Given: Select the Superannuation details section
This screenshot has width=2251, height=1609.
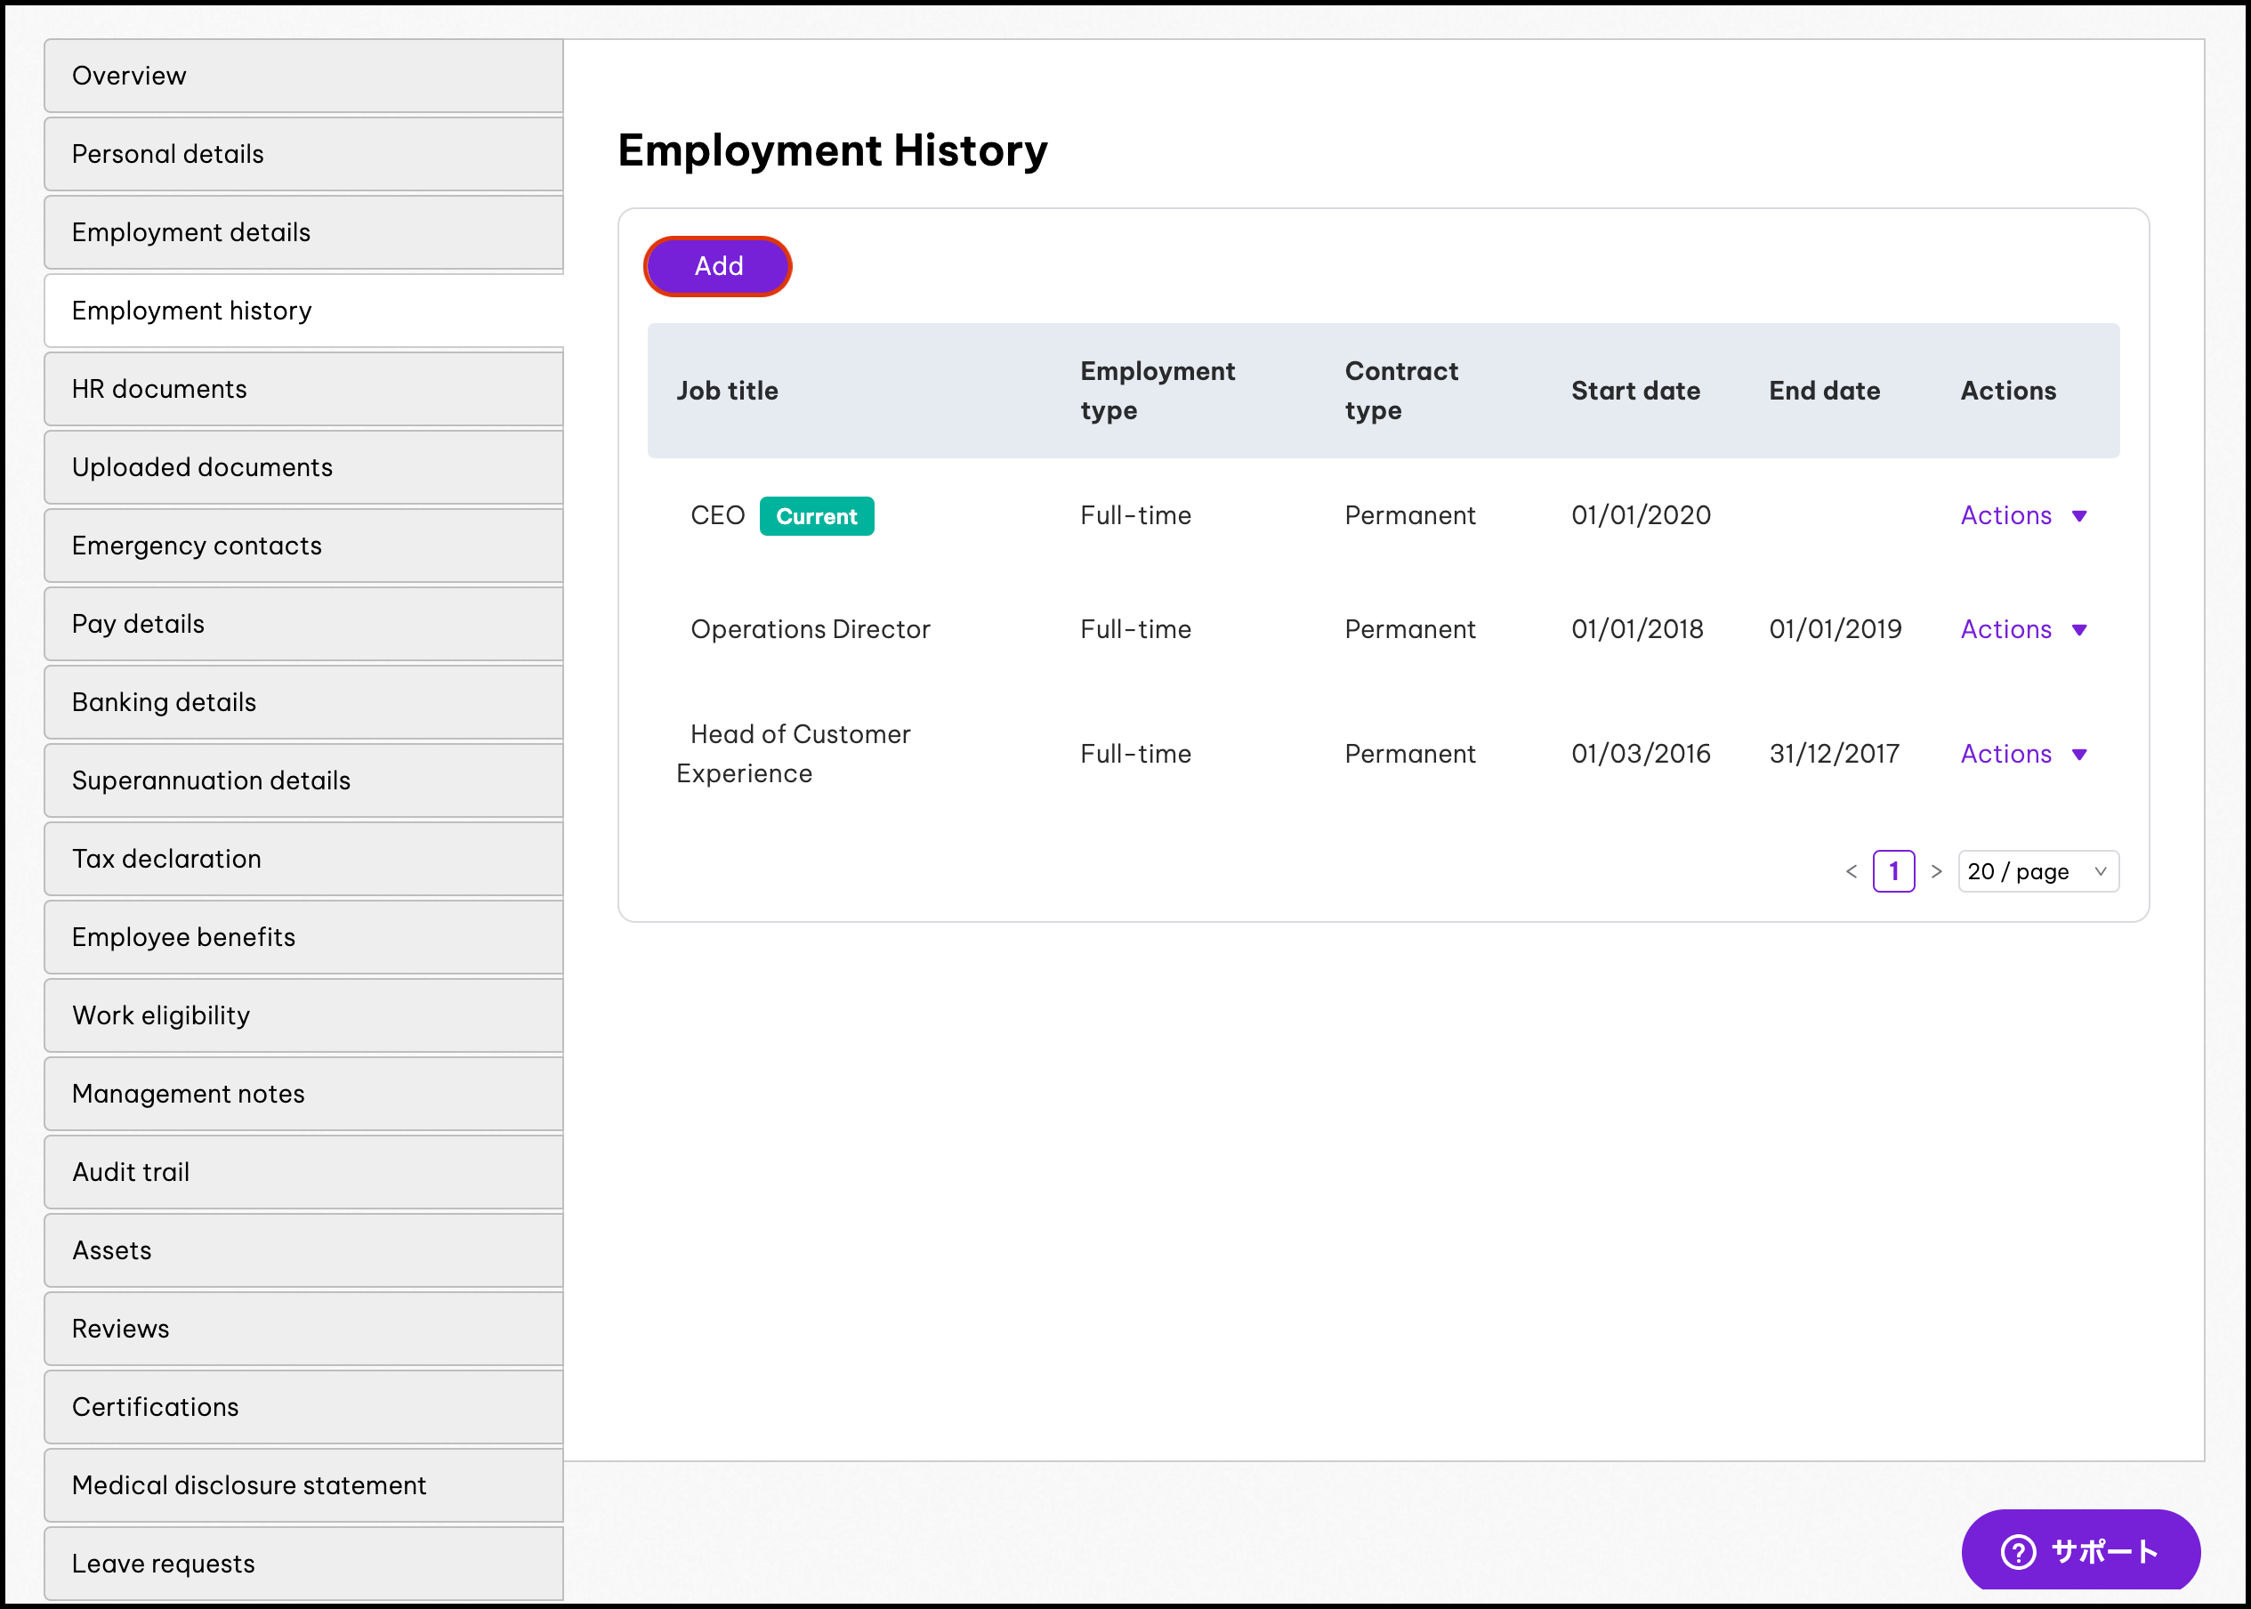Looking at the screenshot, I should [211, 780].
